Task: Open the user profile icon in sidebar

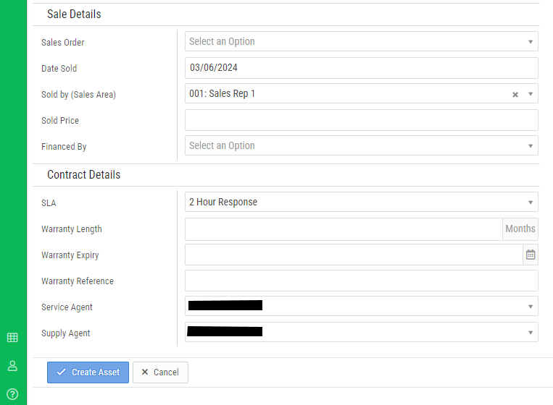Action: [12, 365]
